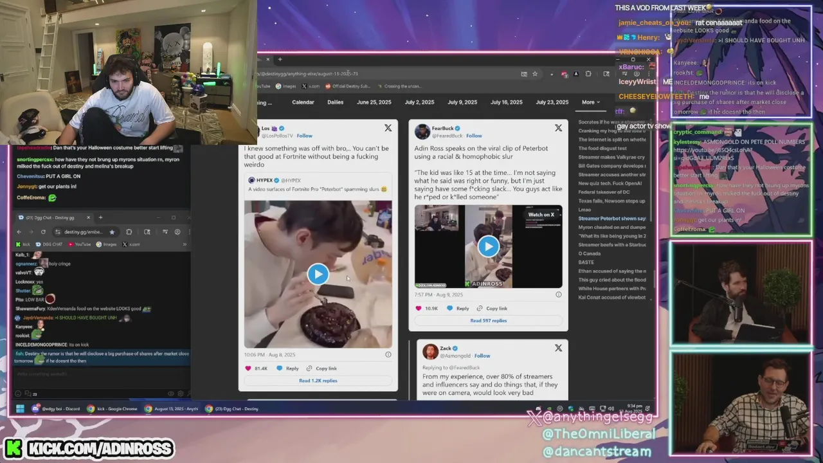Switch to Discord on the taskbar
This screenshot has height=463, width=823.
tap(55, 408)
